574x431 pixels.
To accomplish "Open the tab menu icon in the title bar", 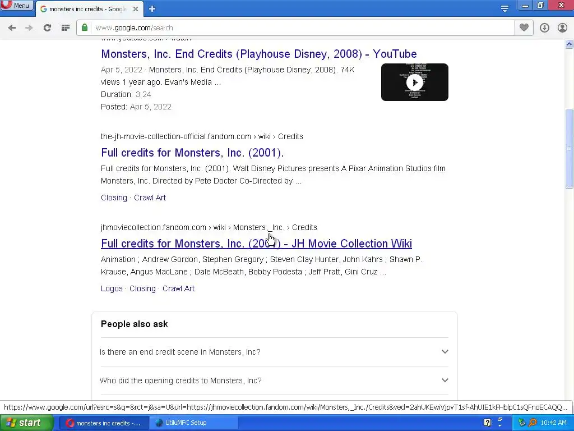I will (504, 8).
